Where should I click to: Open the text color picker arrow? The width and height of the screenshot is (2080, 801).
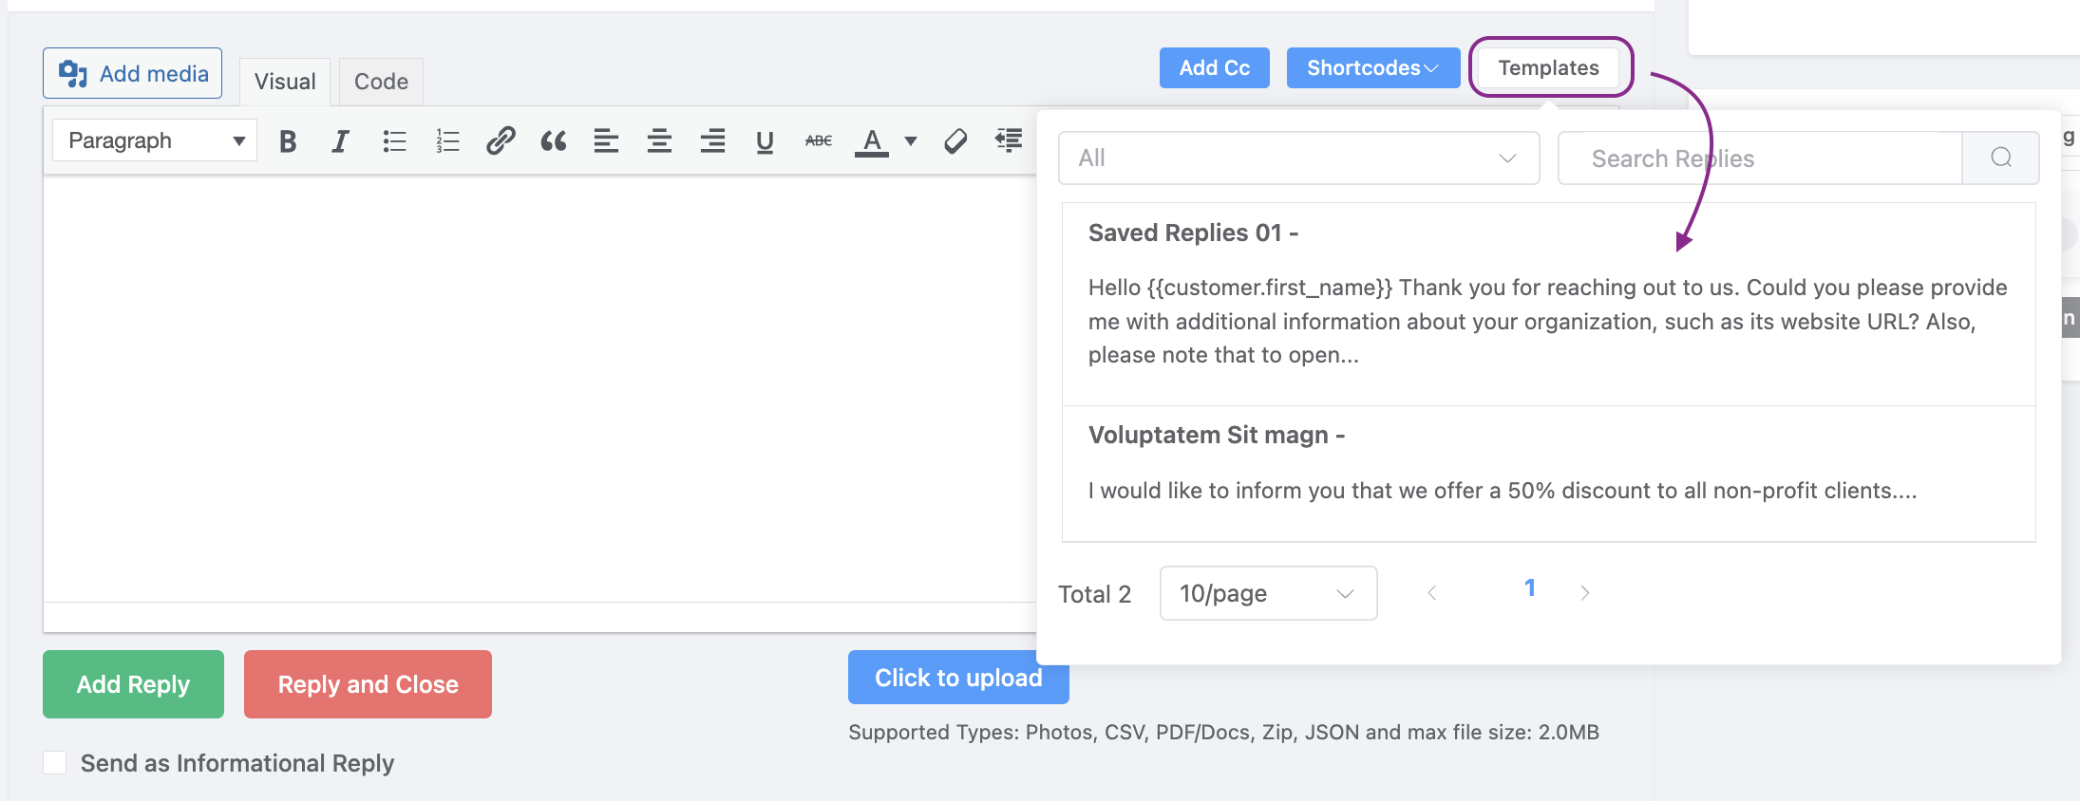911,141
